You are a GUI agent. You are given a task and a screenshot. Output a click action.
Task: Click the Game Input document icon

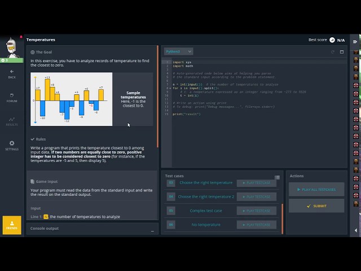click(x=33, y=182)
